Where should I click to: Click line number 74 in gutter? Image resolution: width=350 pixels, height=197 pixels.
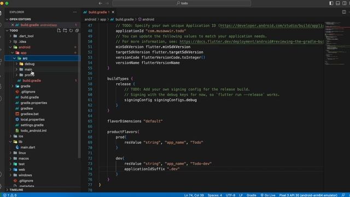[x=90, y=169]
